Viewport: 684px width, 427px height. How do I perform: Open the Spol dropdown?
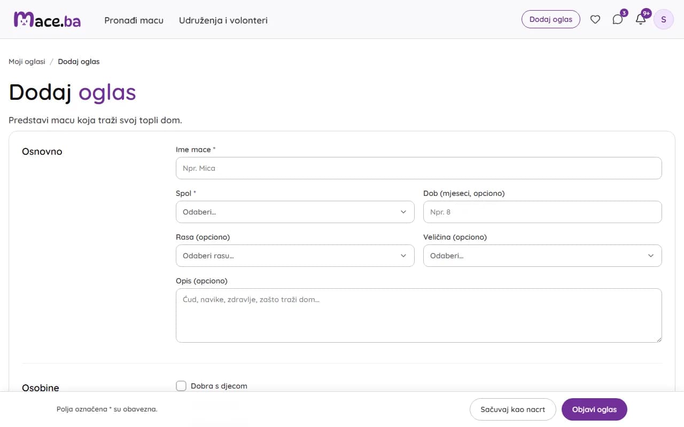click(x=295, y=212)
